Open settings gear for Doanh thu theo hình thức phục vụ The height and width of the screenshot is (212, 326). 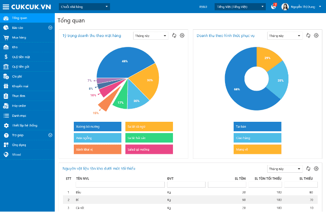click(x=316, y=36)
